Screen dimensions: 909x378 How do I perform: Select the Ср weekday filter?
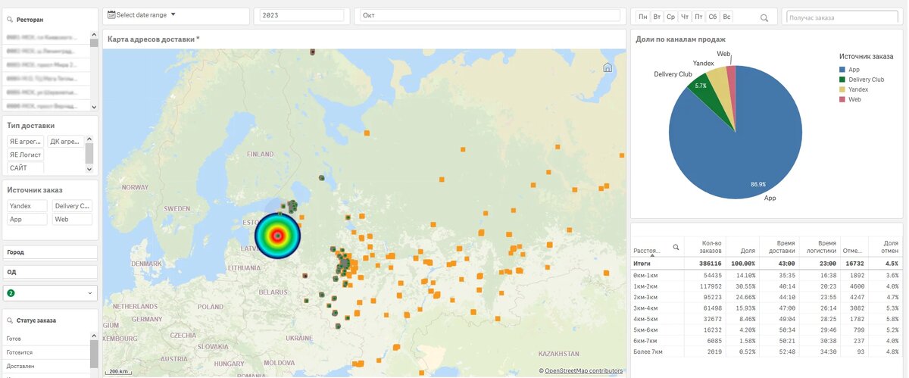(x=671, y=16)
